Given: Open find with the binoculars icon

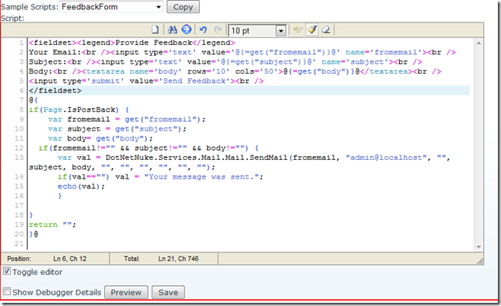Looking at the screenshot, I should [x=173, y=30].
